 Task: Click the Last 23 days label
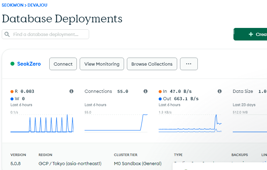[x=244, y=105]
